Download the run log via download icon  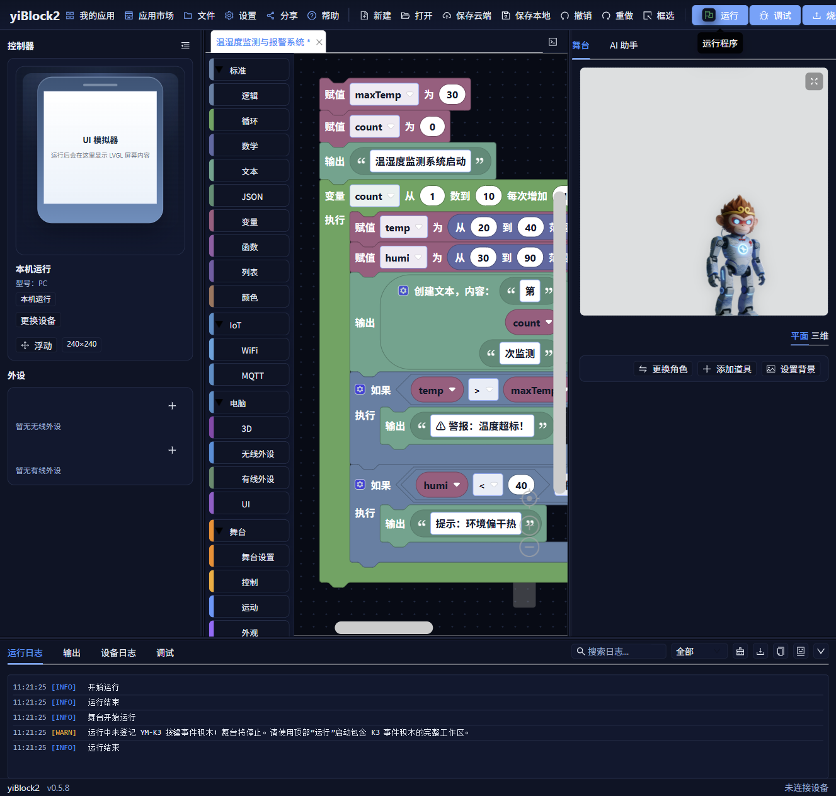click(x=760, y=651)
